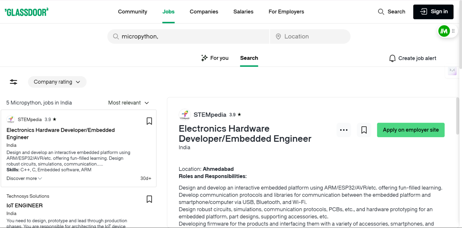Bookmark the STEMpedia job in results list
The width and height of the screenshot is (462, 228).
[x=149, y=121]
